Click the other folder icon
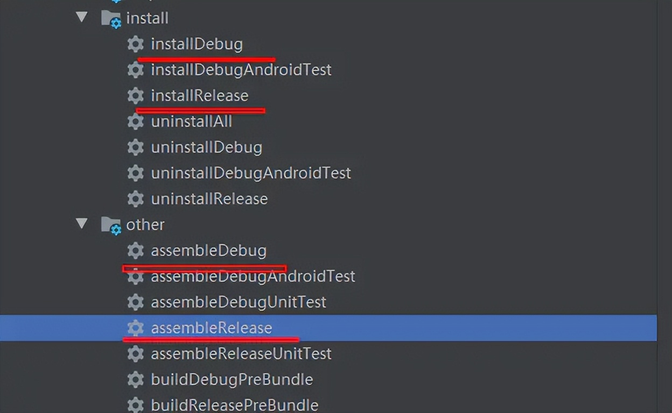 110,224
